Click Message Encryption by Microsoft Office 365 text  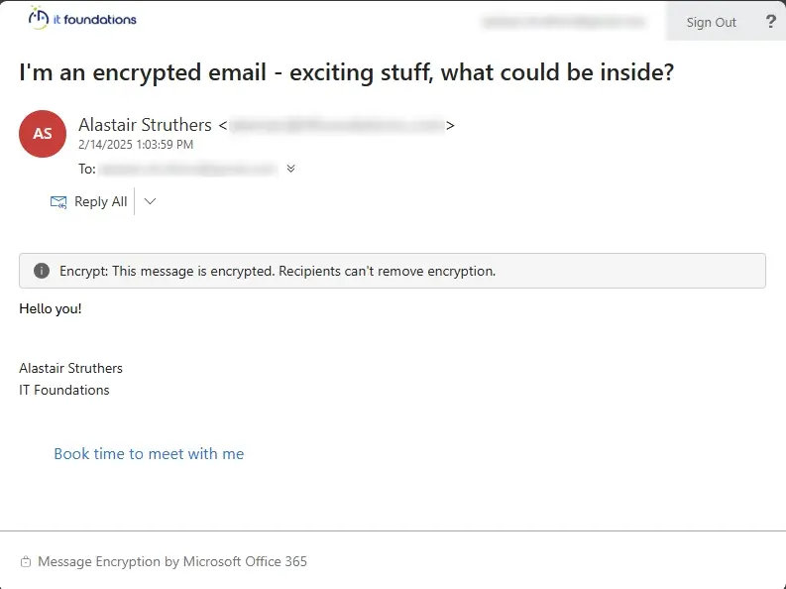click(x=172, y=562)
